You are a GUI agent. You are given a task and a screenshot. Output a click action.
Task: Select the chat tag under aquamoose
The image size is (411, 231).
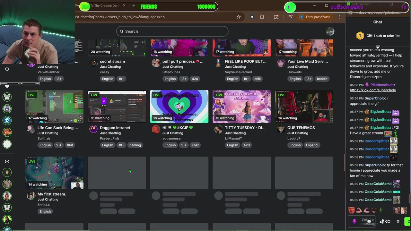(195, 145)
